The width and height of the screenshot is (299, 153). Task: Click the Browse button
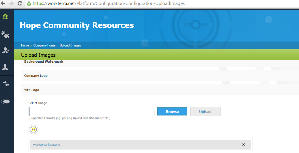pos(172,111)
